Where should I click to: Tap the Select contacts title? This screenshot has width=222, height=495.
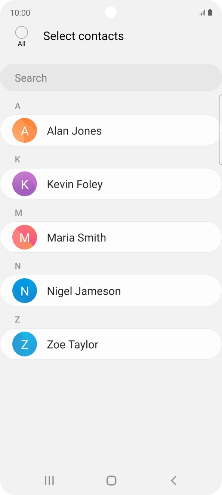tap(83, 36)
